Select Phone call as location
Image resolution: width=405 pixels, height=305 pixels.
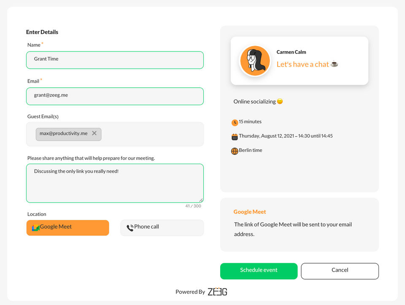(x=162, y=227)
